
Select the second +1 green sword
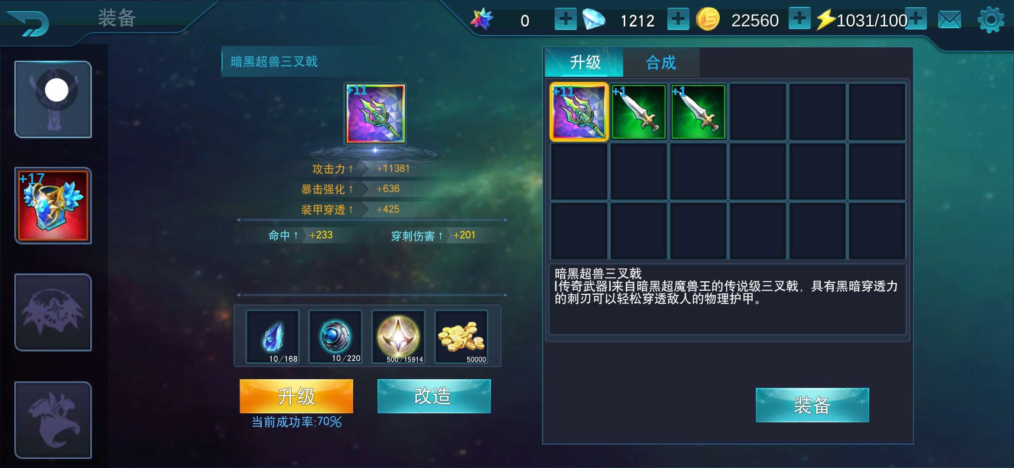pos(698,112)
